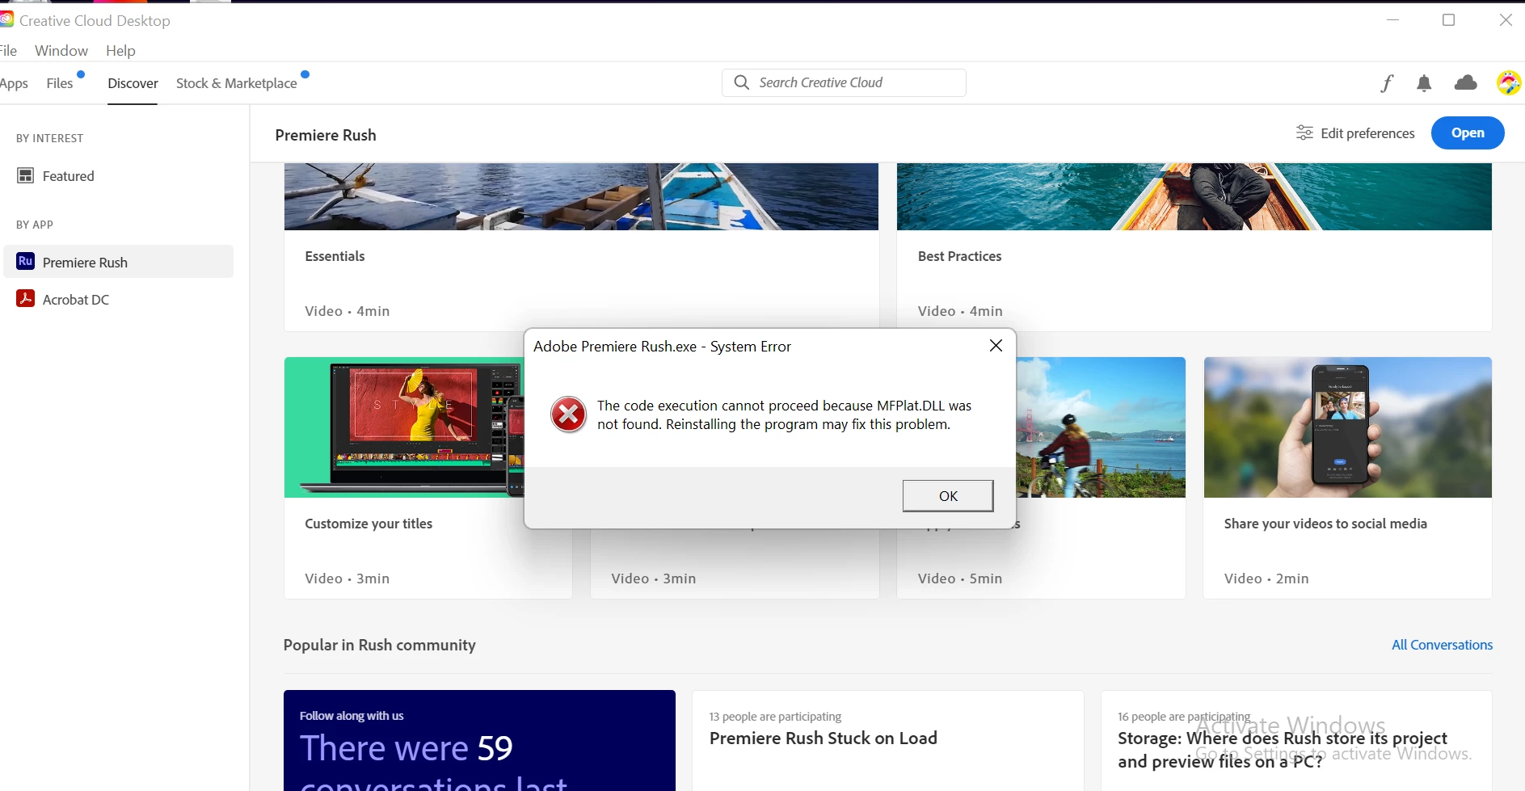The width and height of the screenshot is (1525, 791).
Task: Click the Premiere Rush page heading
Action: (325, 135)
